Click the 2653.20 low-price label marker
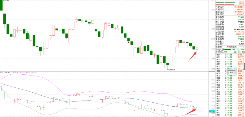This screenshot has width=245, height=117. click(171, 70)
